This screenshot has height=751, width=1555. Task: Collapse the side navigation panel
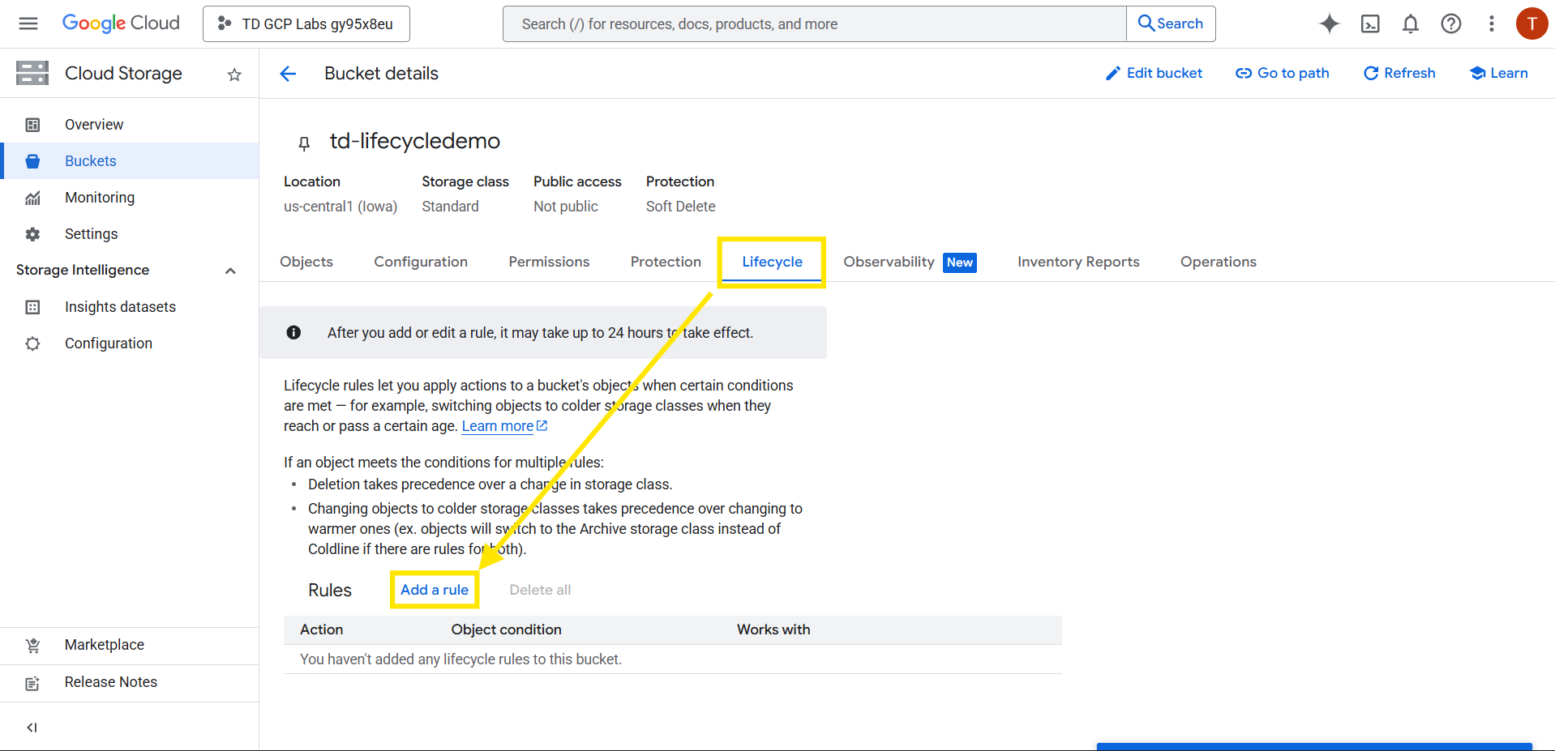pyautogui.click(x=32, y=727)
